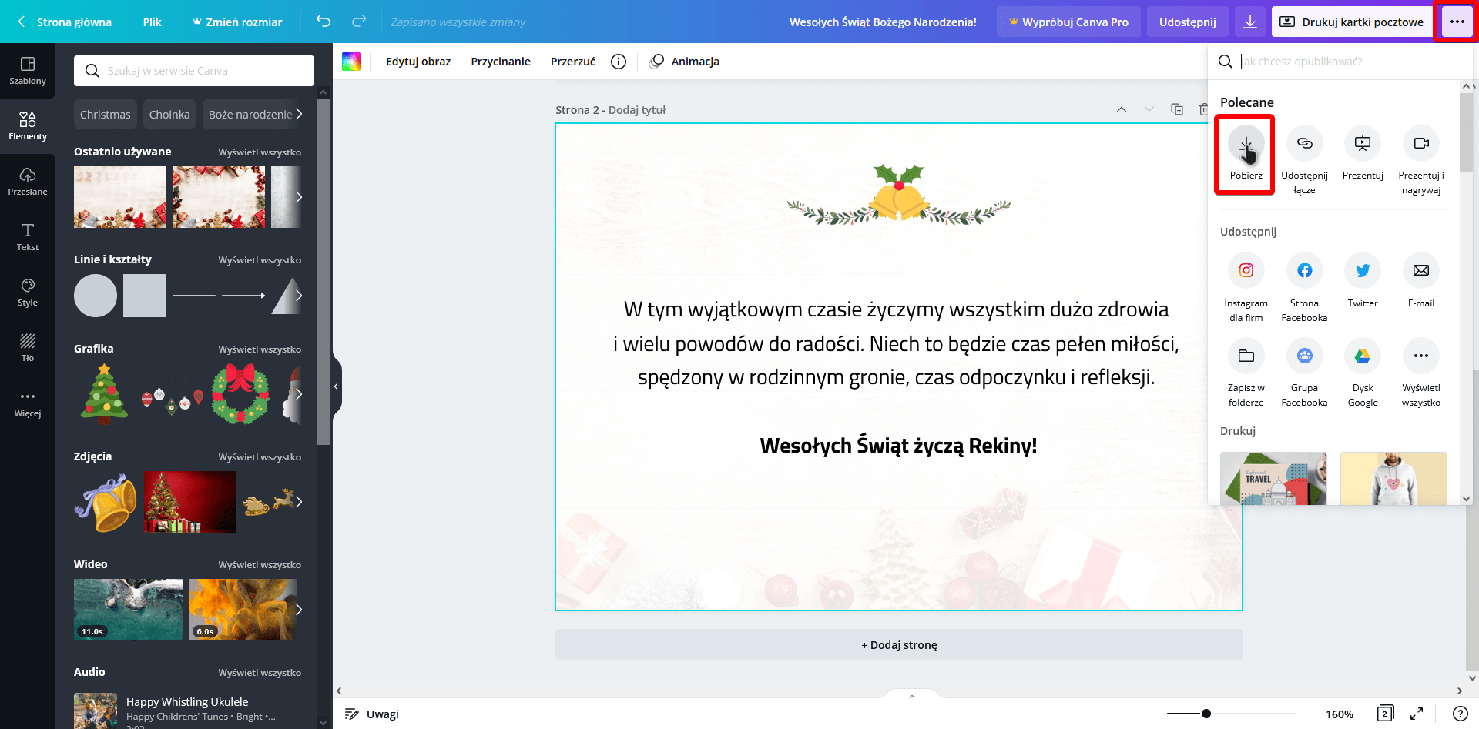Screen dimensions: 1479x729
Task: Select the Christmas tree graphic thumbnail
Action: (x=105, y=394)
